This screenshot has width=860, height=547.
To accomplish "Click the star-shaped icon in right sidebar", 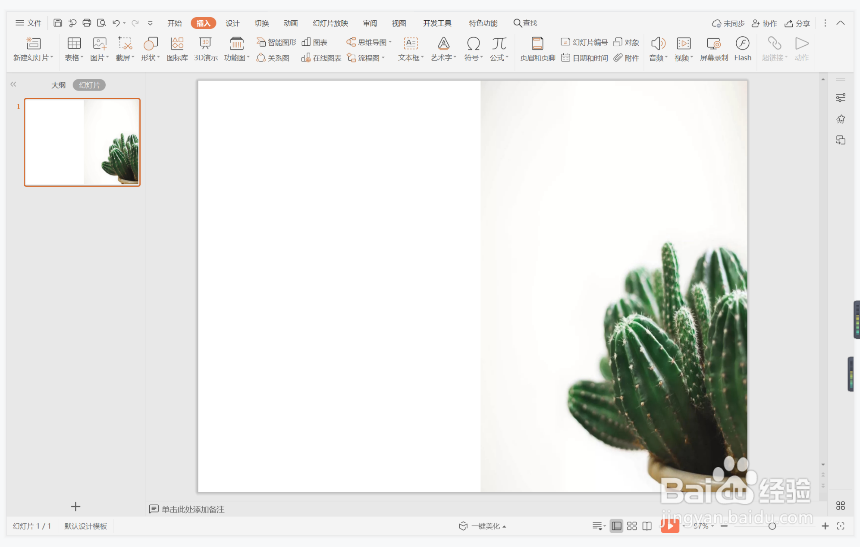I will [841, 119].
